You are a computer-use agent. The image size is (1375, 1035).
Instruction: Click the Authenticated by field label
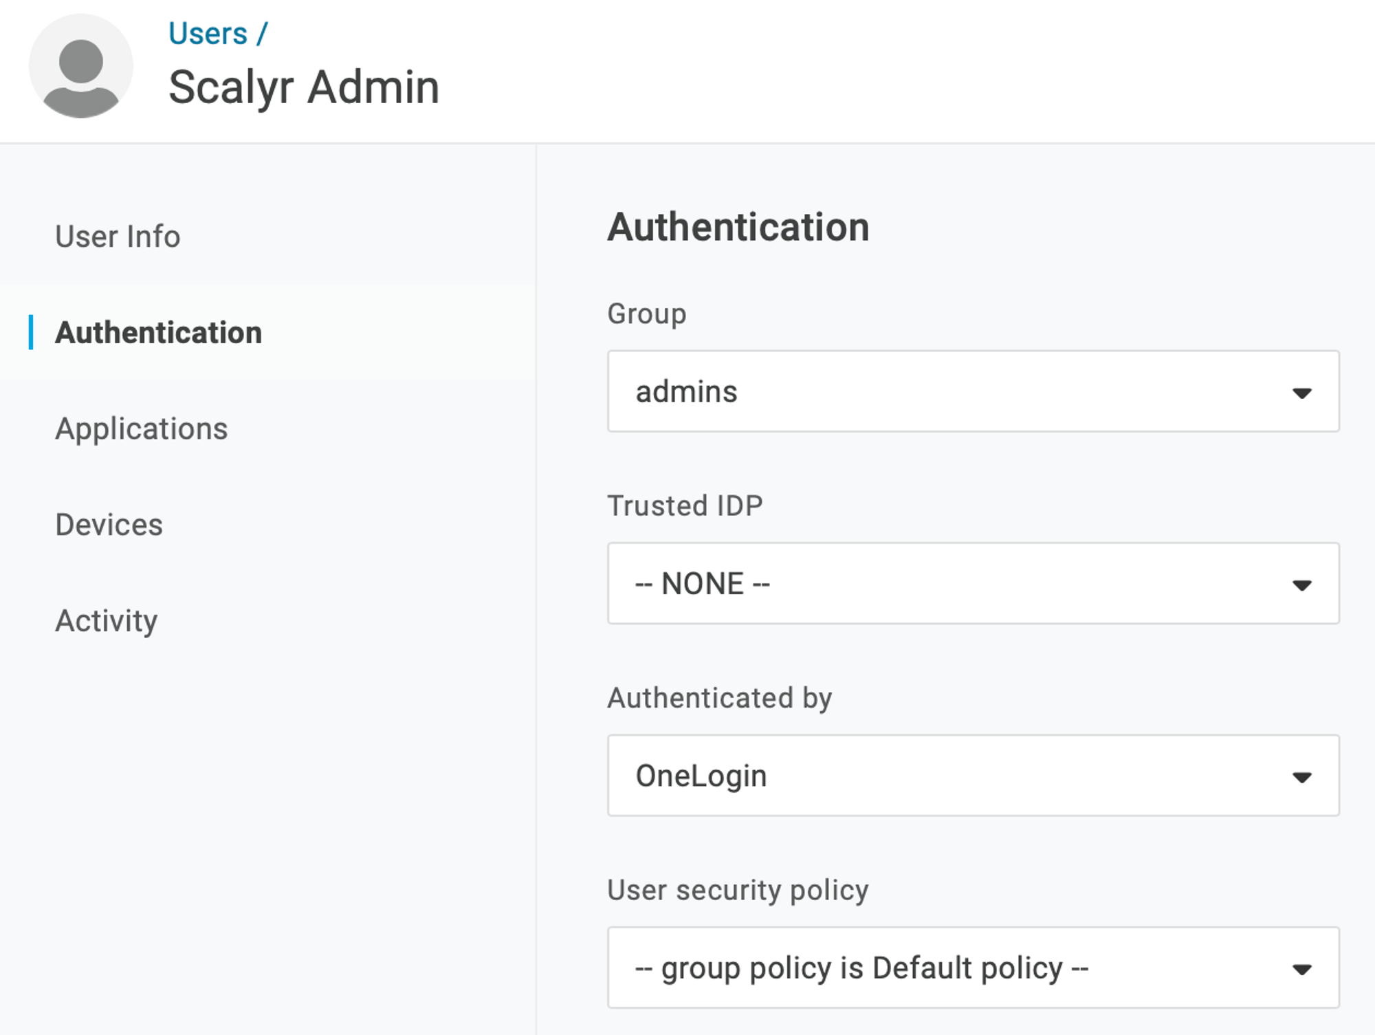pyautogui.click(x=720, y=699)
